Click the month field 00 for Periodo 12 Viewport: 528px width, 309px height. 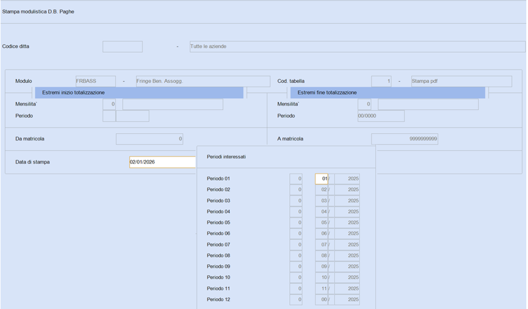(x=322, y=299)
